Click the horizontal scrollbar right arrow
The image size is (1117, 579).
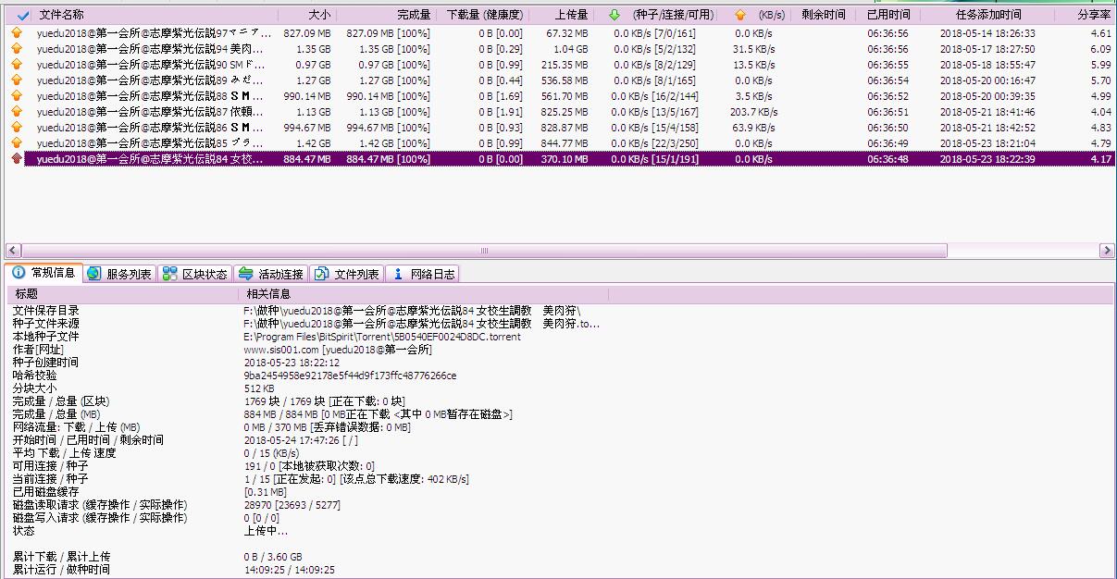[1107, 251]
